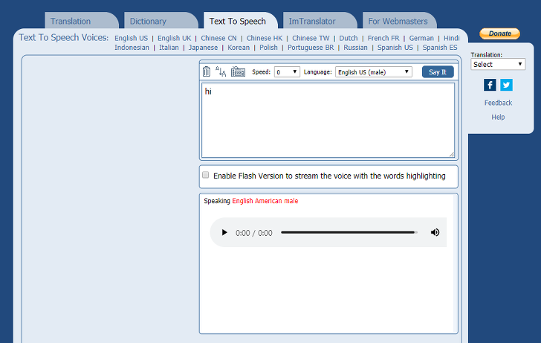Image resolution: width=541 pixels, height=343 pixels.
Task: Play the generated audio
Action: click(x=224, y=232)
